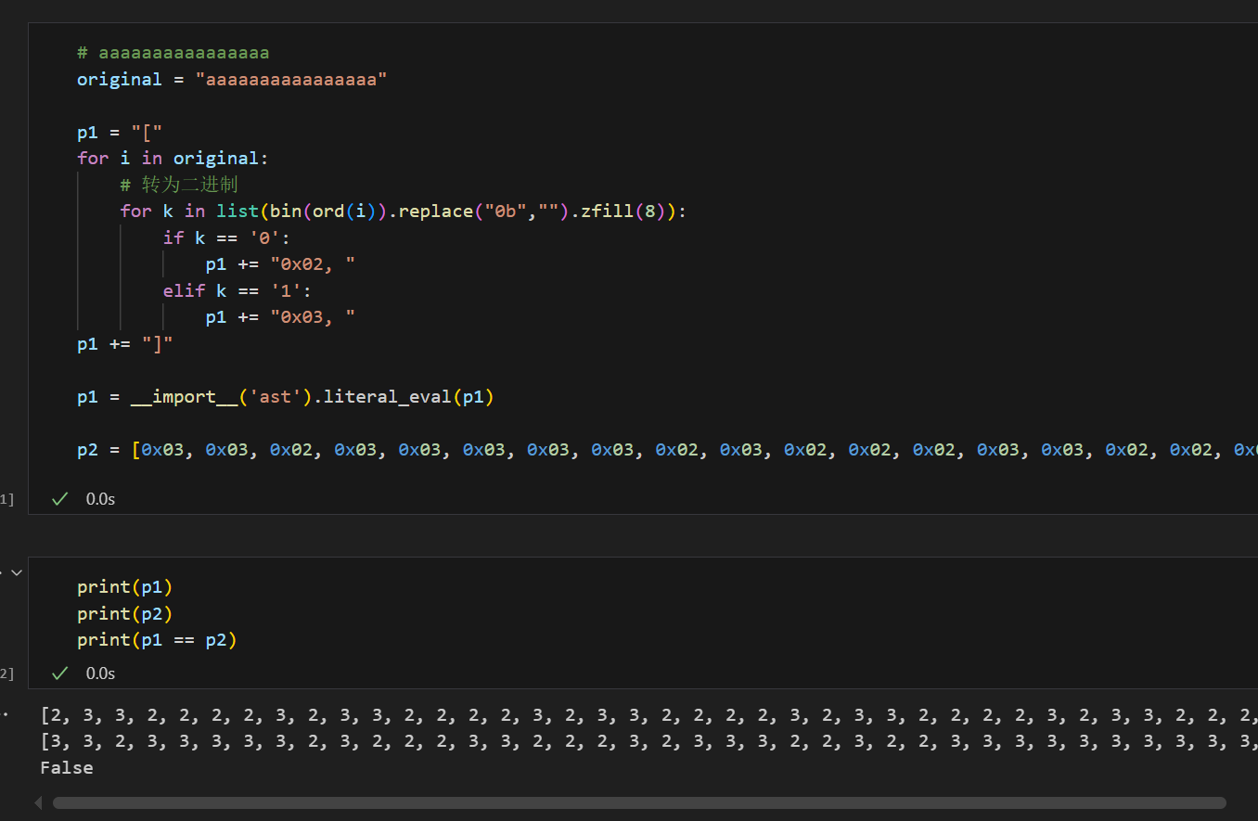
Task: Place cursor on the literal_eval line
Action: click(285, 397)
